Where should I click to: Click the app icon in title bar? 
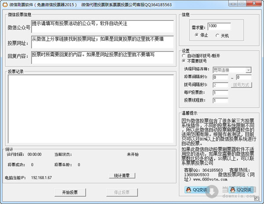5,4
